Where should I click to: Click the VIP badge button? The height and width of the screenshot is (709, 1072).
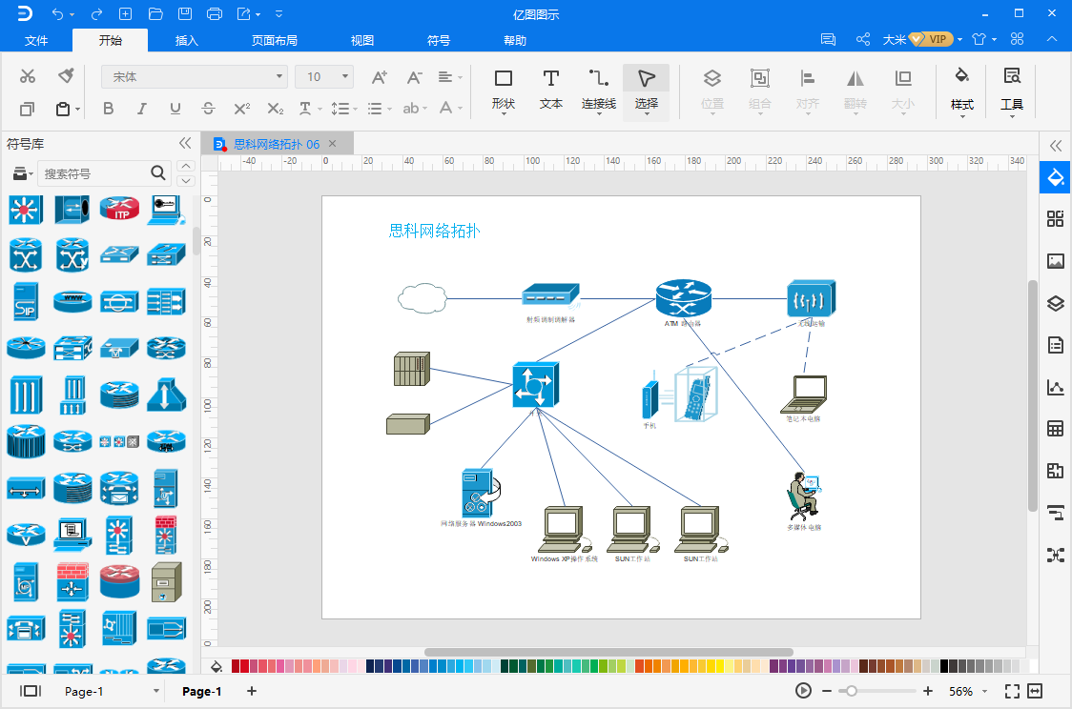pos(932,39)
